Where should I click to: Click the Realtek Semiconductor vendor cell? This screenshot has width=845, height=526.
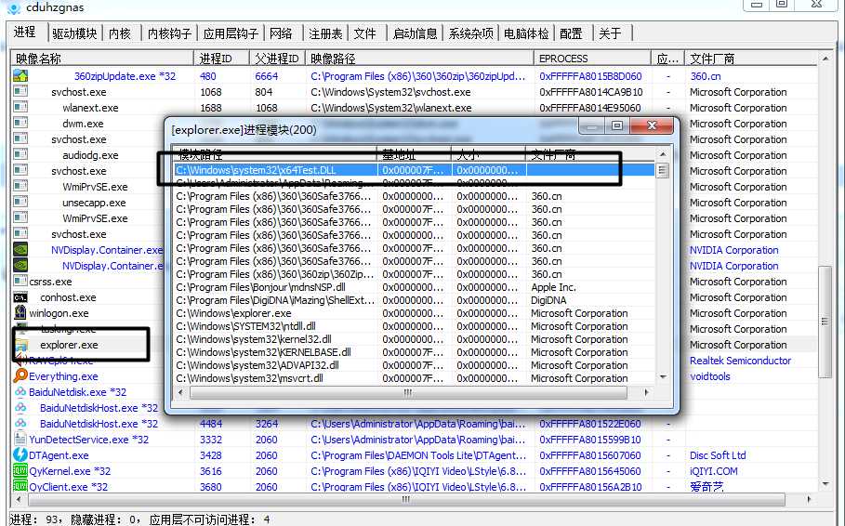pyautogui.click(x=741, y=361)
